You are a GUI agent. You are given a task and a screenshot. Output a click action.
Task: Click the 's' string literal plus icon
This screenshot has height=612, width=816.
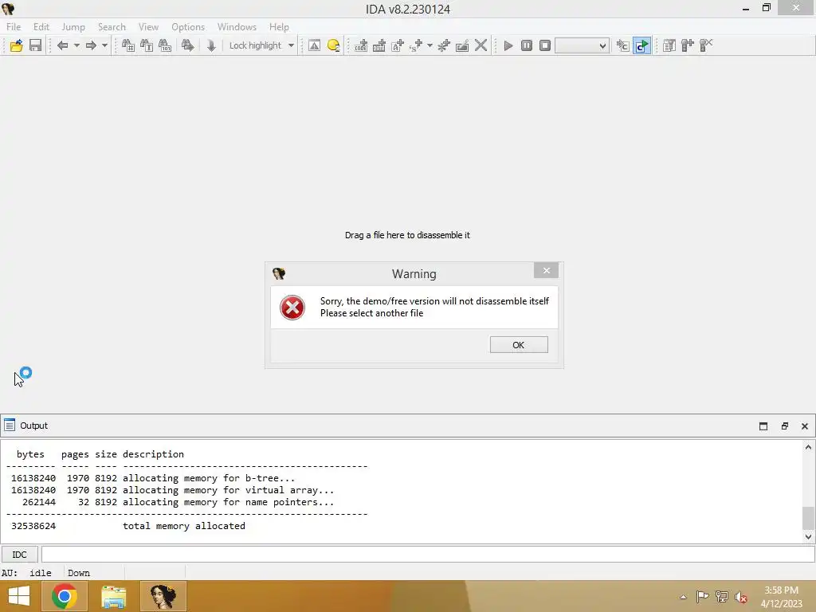[416, 45]
